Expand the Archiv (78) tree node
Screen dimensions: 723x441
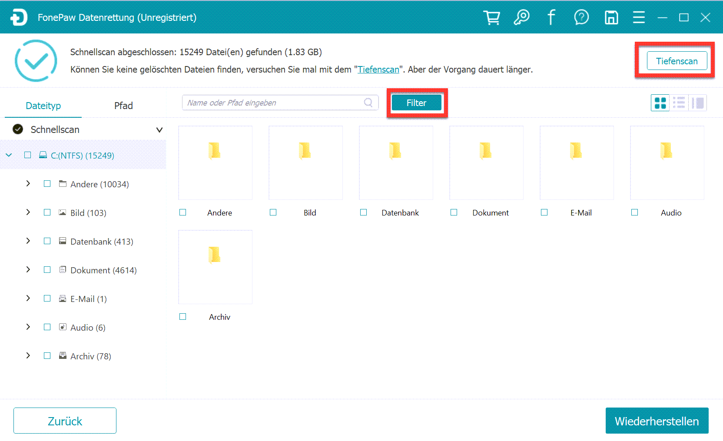[28, 356]
